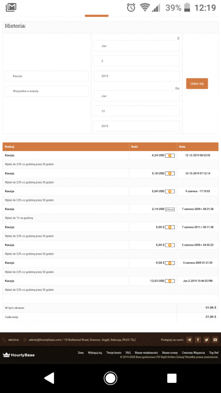Open the Wszystkie e-waluty dropdown

click(46, 91)
